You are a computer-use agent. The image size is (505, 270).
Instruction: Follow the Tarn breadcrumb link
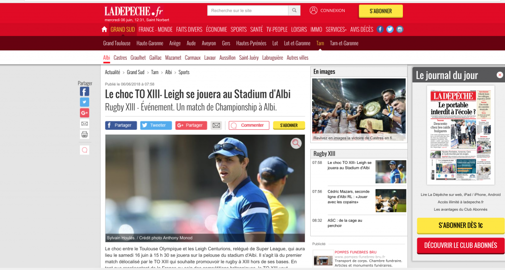pos(154,72)
